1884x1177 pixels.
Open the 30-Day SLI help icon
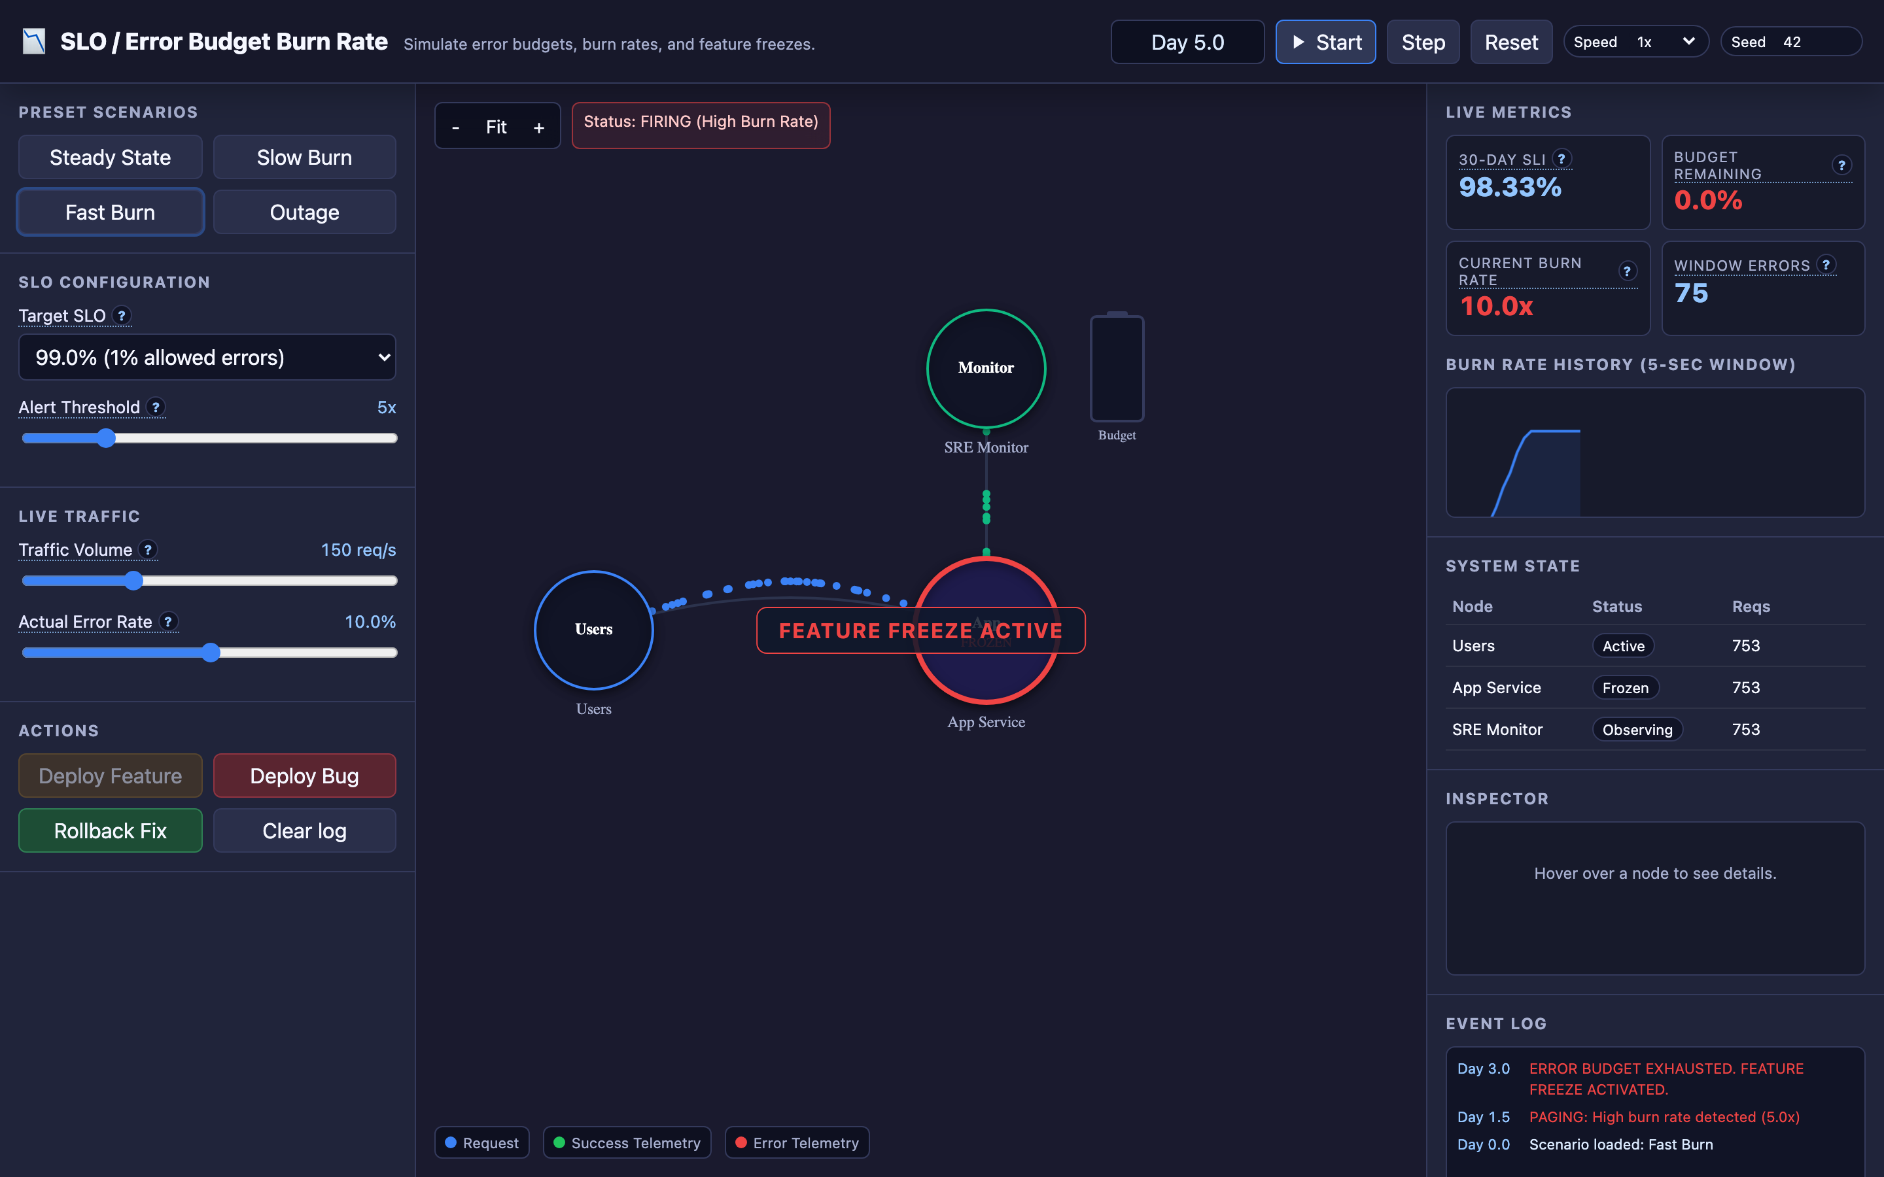point(1561,159)
